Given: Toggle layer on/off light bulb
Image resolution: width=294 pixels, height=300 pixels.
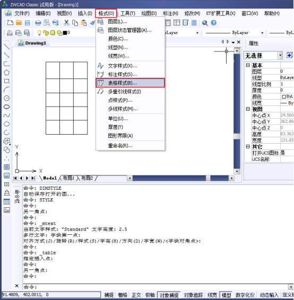Looking at the screenshot, I should (x=39, y=33).
